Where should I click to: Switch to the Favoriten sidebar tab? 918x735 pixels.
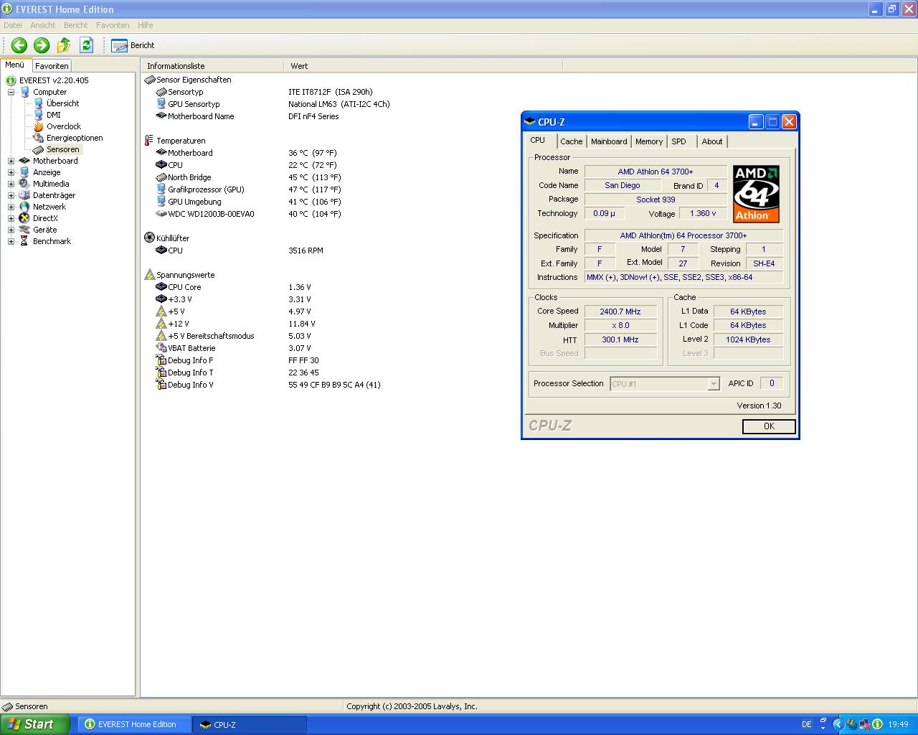(52, 65)
